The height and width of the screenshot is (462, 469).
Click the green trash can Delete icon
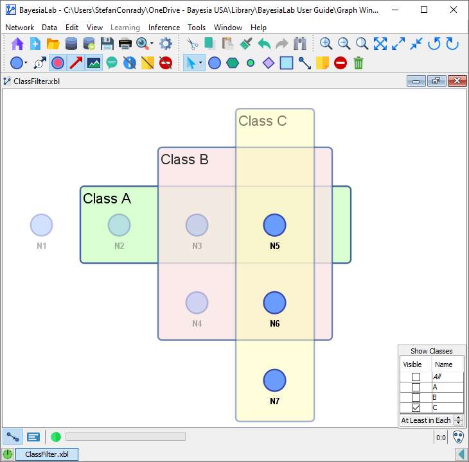358,63
